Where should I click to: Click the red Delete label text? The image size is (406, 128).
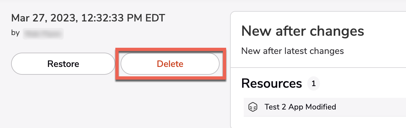[x=170, y=64]
